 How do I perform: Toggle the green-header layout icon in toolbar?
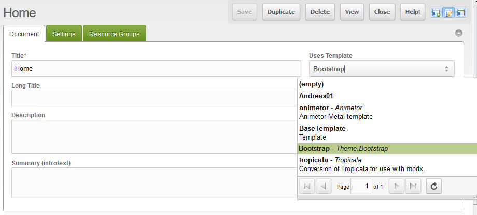pos(460,12)
